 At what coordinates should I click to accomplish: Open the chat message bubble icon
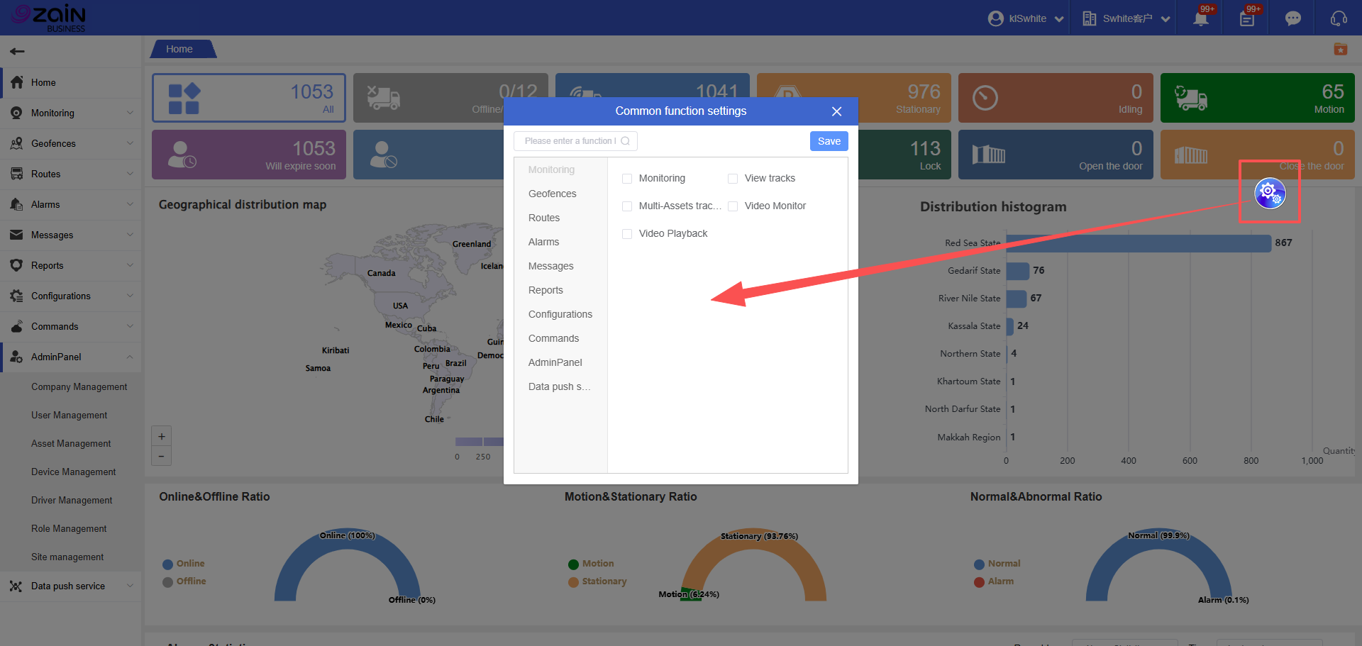[1293, 18]
